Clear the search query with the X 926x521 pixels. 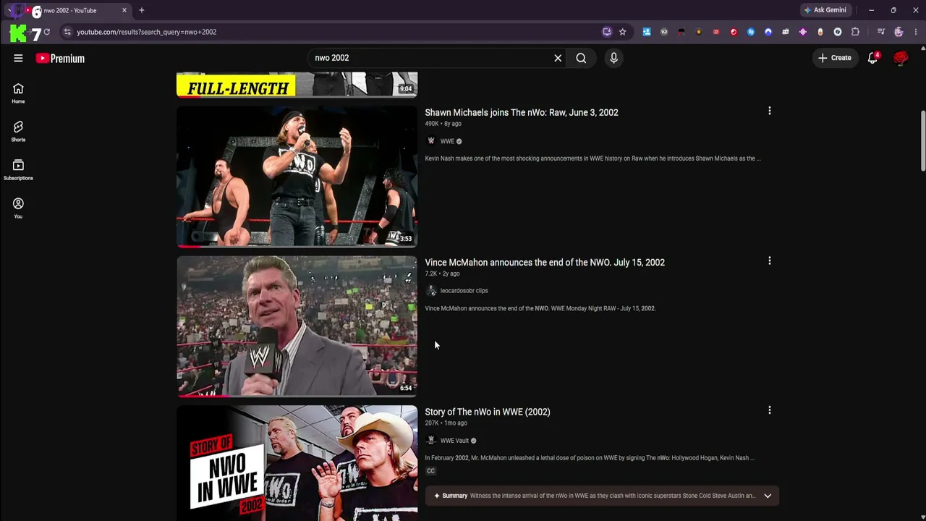558,58
